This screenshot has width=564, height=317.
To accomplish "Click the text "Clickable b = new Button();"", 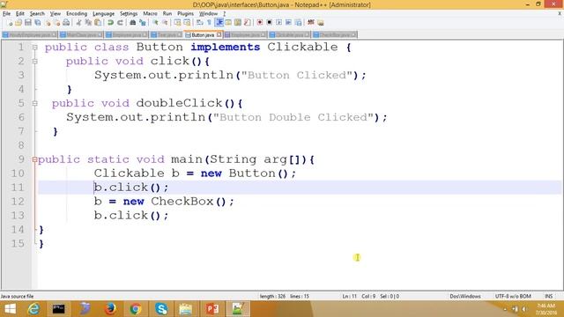I will point(195,173).
